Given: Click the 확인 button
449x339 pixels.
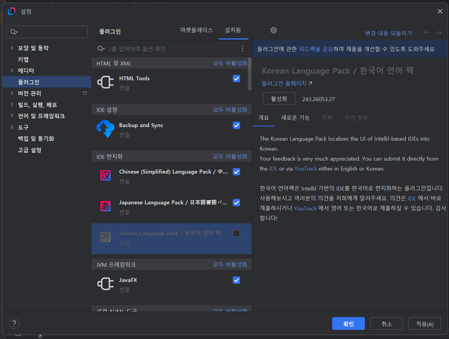Looking at the screenshot, I should click(x=348, y=324).
